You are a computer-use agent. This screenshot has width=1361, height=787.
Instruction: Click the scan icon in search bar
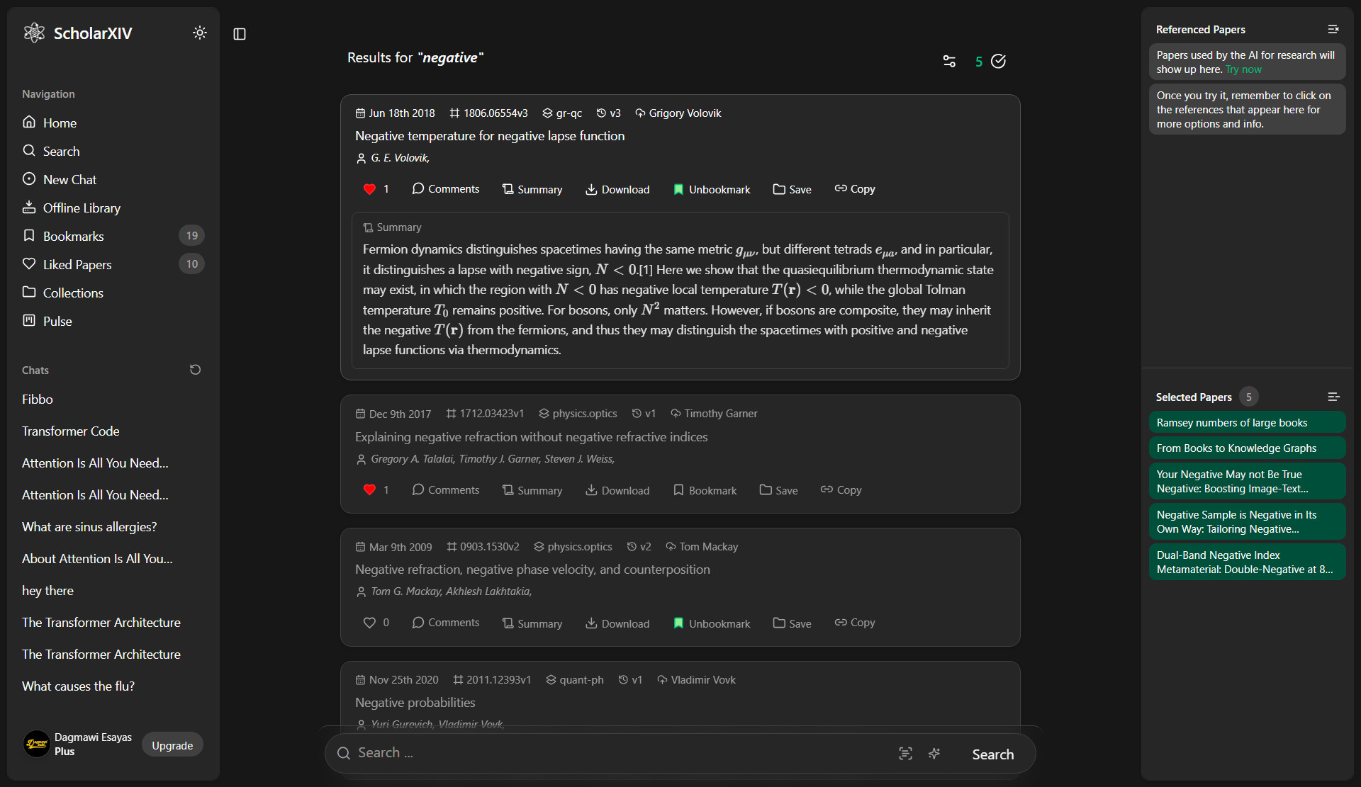pyautogui.click(x=905, y=754)
